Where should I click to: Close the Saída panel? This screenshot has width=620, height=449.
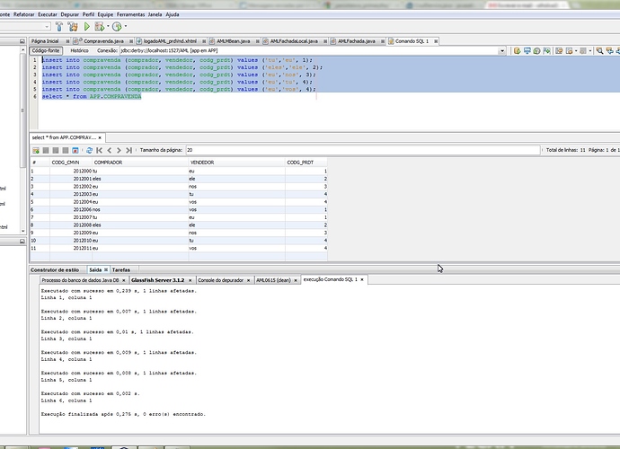pyautogui.click(x=106, y=269)
